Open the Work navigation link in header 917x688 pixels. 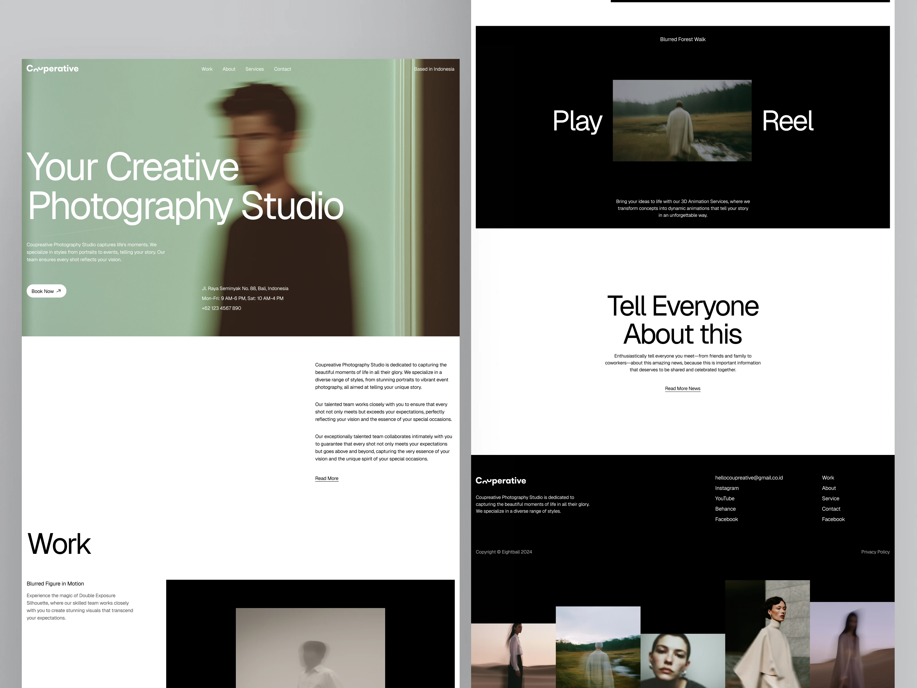coord(207,69)
